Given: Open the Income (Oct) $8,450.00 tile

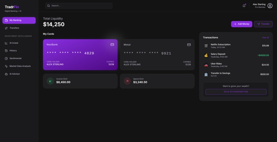Looking at the screenshot, I should click(80, 81).
